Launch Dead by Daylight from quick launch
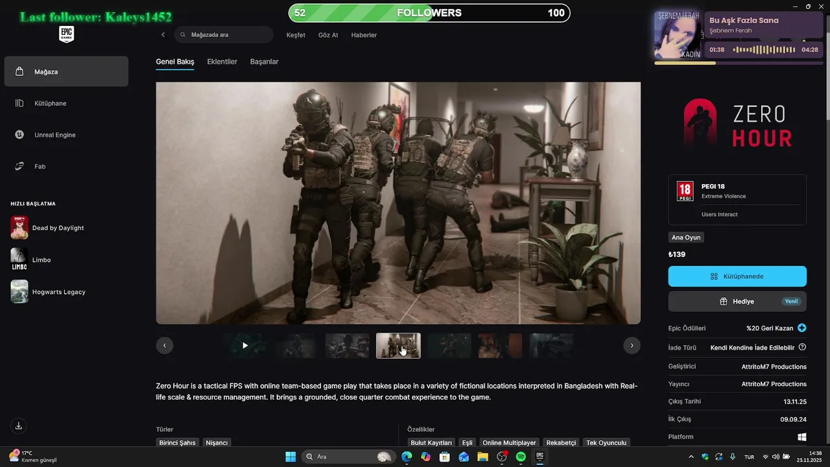The image size is (830, 467). coord(47,228)
